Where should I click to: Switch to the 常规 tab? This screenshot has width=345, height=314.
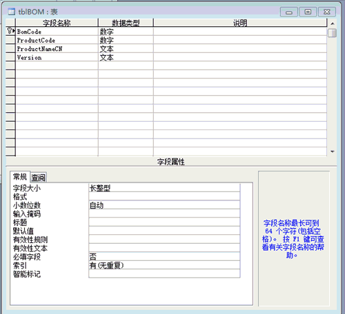(x=20, y=176)
